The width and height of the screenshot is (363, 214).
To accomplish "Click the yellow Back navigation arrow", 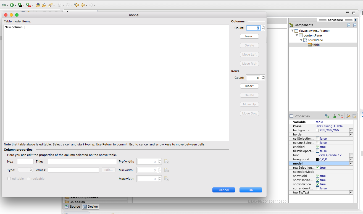I will (82, 5).
